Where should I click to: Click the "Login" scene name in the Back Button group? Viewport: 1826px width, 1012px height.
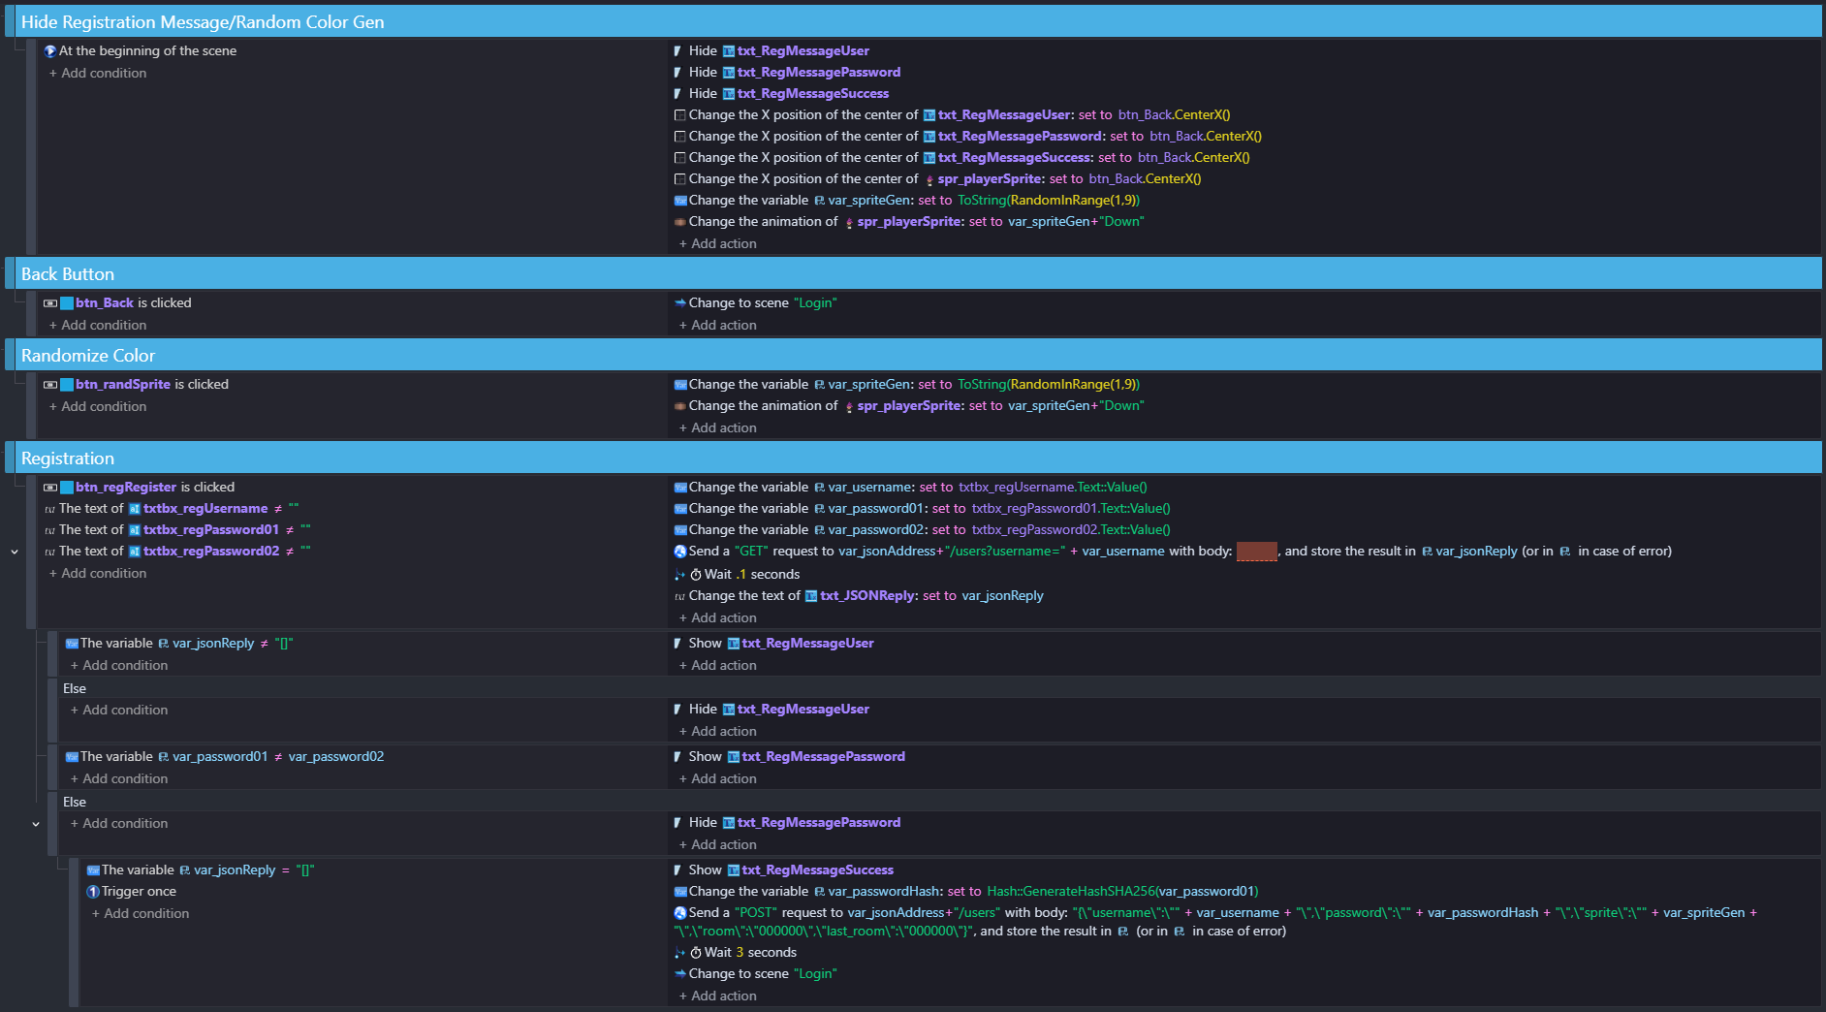[815, 303]
